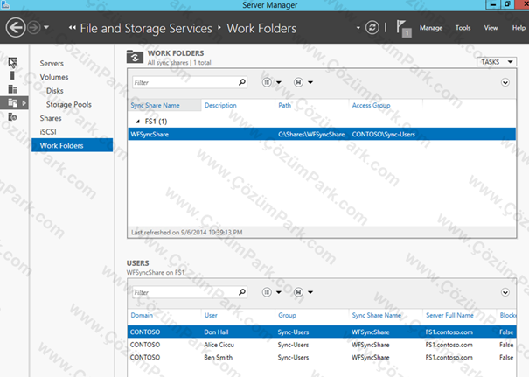Image resolution: width=529 pixels, height=377 pixels.
Task: Sort users by Domain column
Action: [142, 315]
